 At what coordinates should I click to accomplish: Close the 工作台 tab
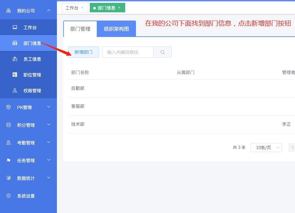click(x=82, y=8)
